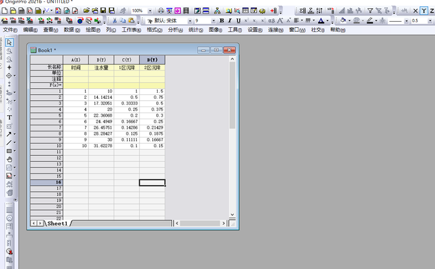435x269 pixels.
Task: Click the Font color A swatch
Action: [x=321, y=20]
